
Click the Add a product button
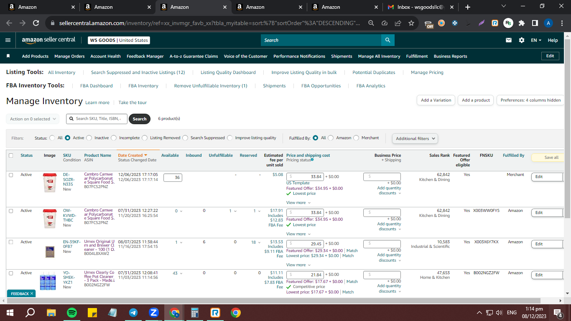(x=476, y=100)
